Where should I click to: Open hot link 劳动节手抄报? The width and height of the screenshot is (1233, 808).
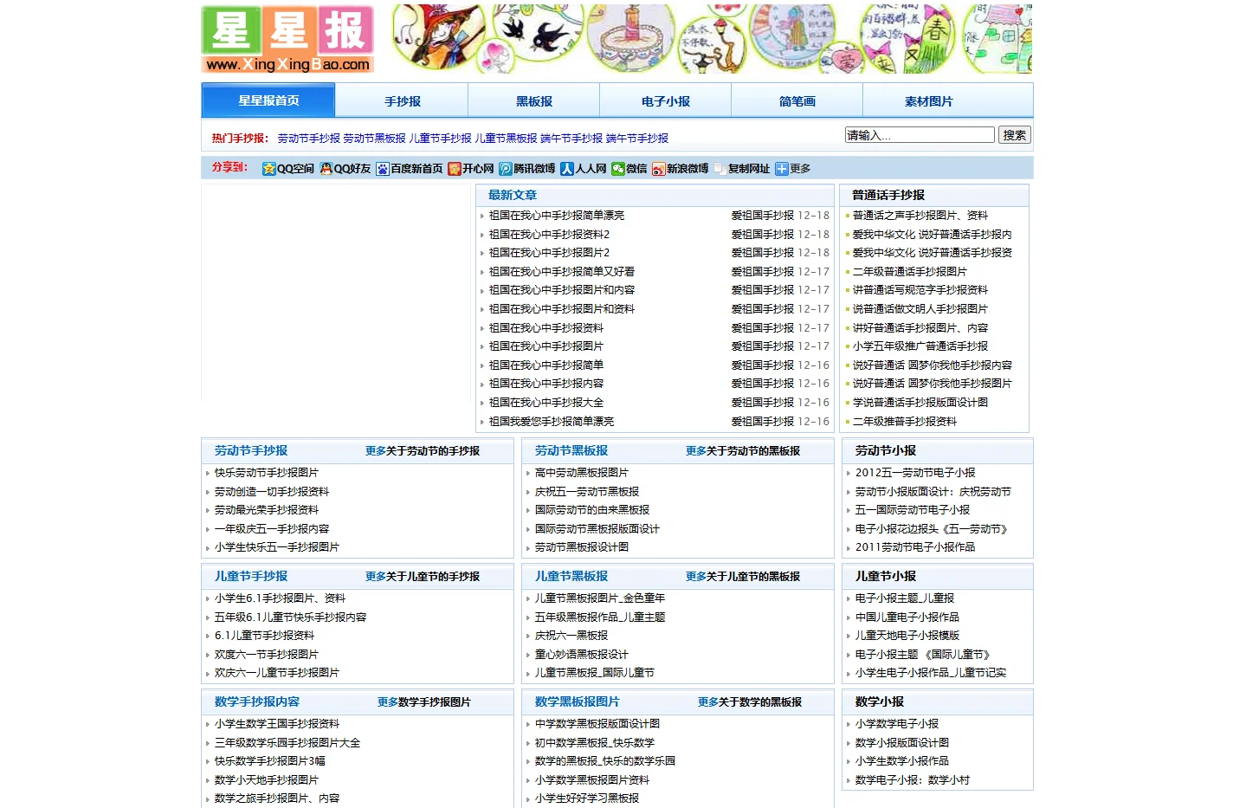[x=309, y=139]
